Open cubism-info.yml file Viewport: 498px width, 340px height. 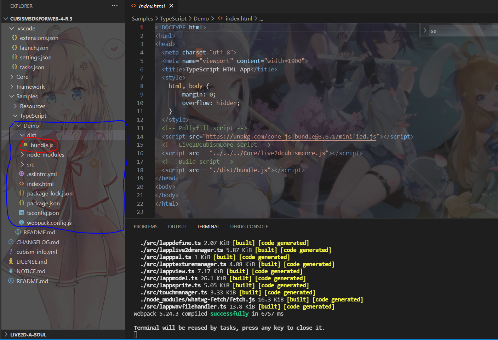pos(36,252)
